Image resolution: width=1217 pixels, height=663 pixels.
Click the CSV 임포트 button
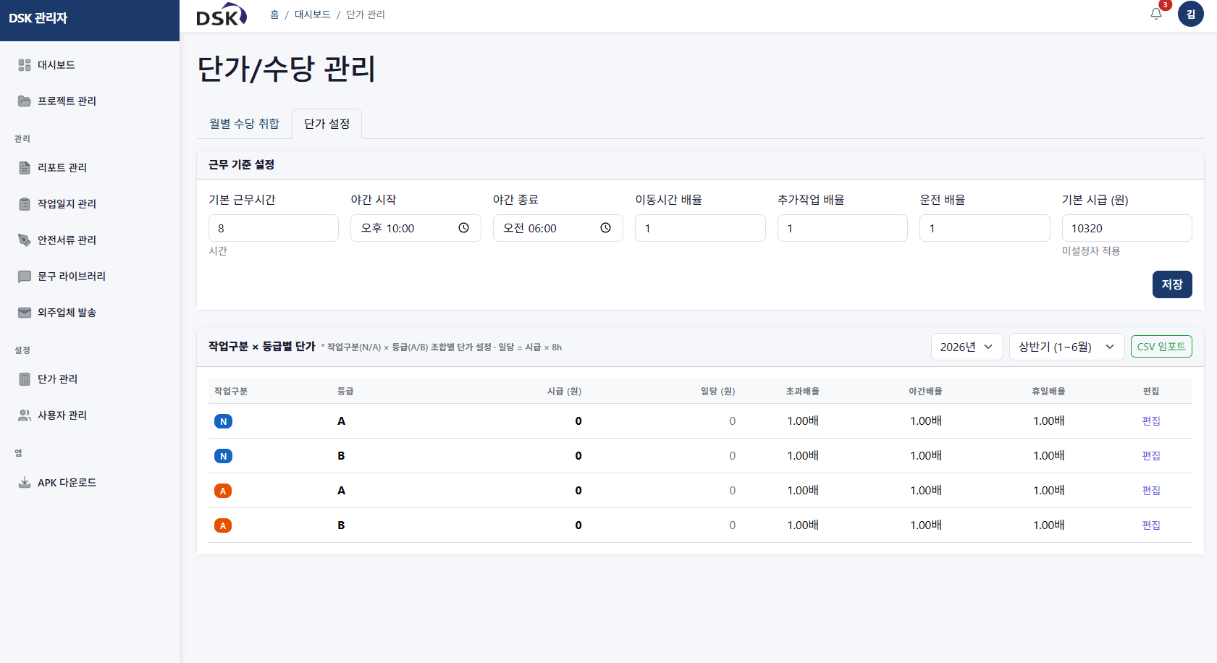(1161, 347)
